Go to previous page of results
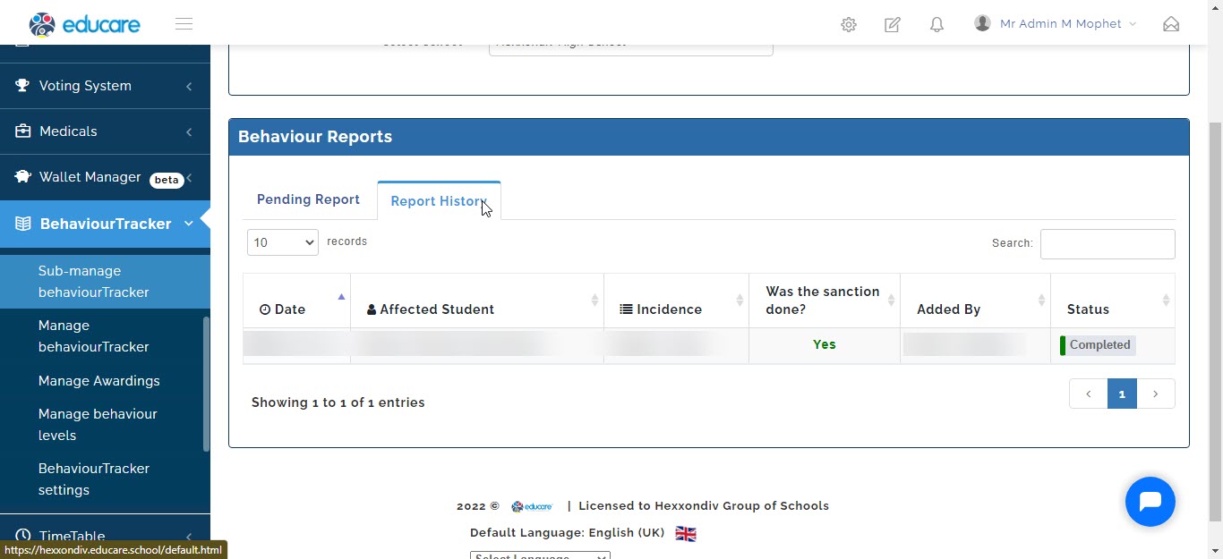Image resolution: width=1223 pixels, height=559 pixels. [1088, 394]
